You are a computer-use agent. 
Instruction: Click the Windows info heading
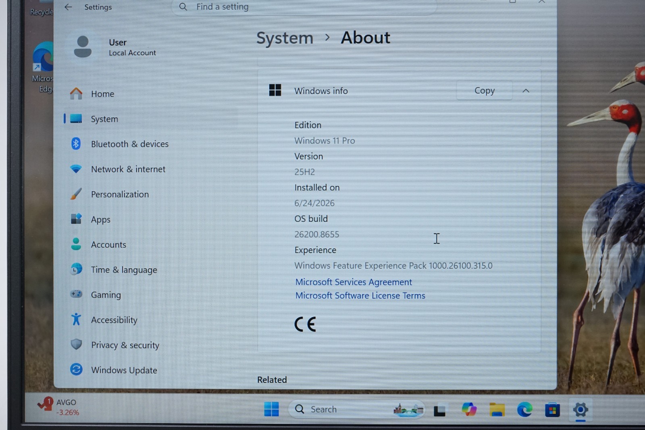[x=321, y=91]
